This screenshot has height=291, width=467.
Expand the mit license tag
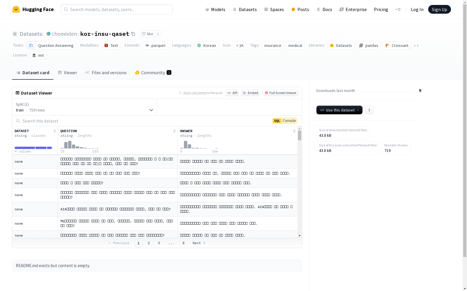(x=38, y=55)
